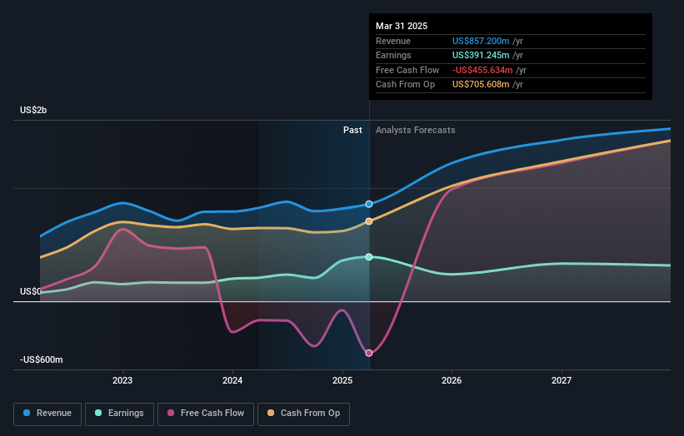Screen dimensions: 684x436
Task: Click the Revenue row label in tooltip
Action: click(393, 41)
